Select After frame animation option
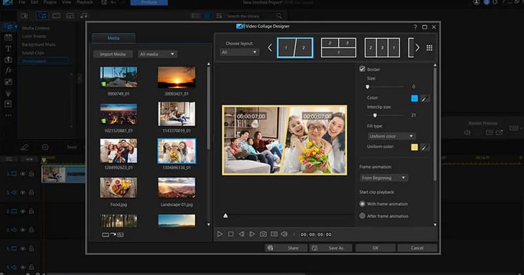The width and height of the screenshot is (524, 275). pos(362,216)
